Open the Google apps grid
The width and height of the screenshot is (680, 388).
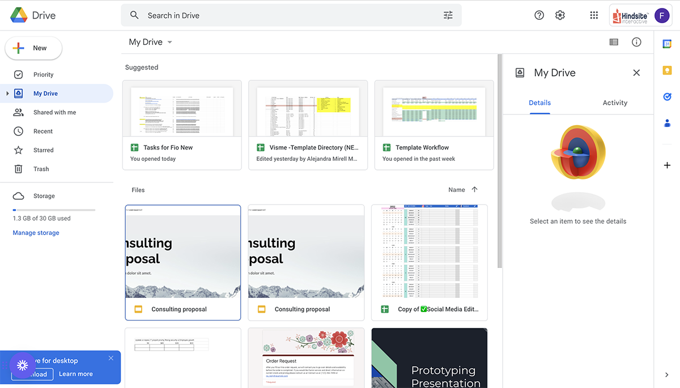[594, 15]
